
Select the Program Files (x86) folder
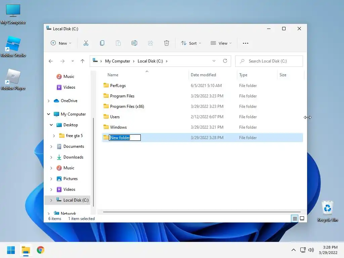tap(127, 106)
